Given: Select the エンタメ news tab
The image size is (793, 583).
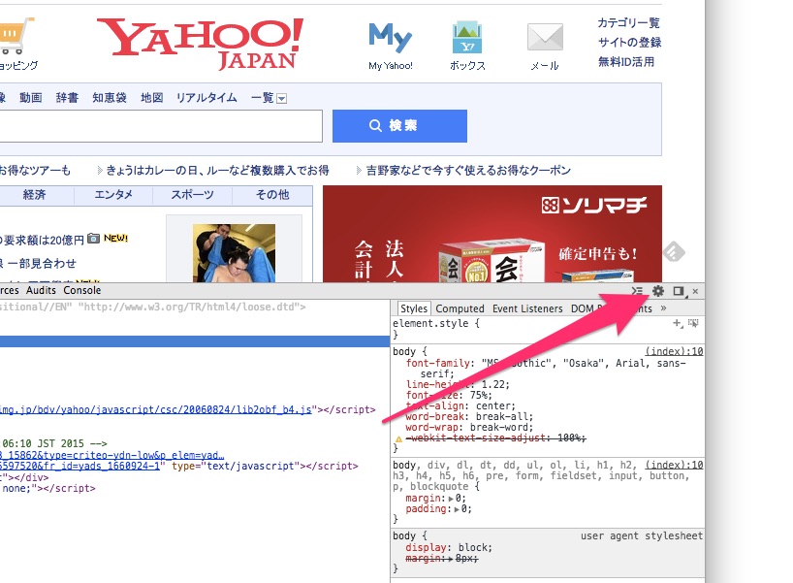Looking at the screenshot, I should (x=113, y=195).
